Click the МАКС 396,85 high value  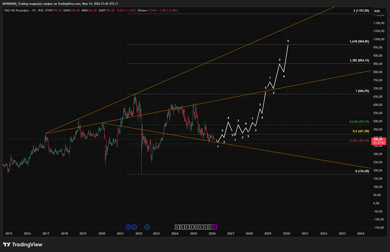coord(71,11)
